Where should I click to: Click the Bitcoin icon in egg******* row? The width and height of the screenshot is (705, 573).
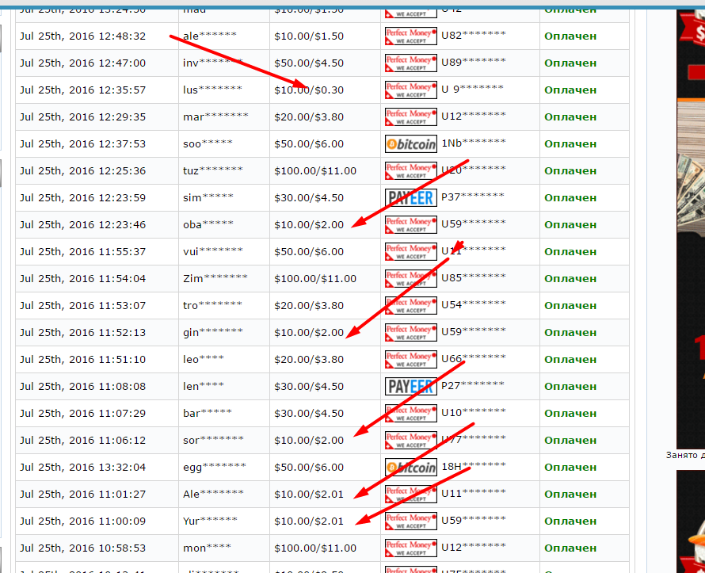[x=410, y=467]
